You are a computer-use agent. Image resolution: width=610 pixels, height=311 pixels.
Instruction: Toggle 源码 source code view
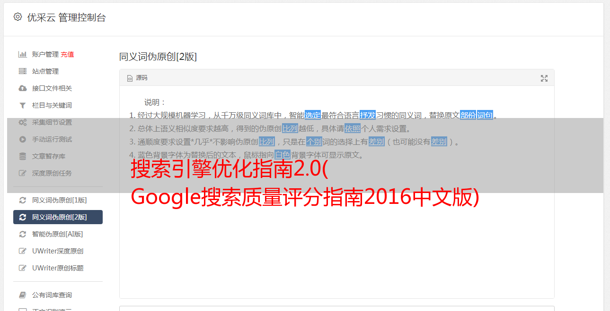tap(137, 78)
